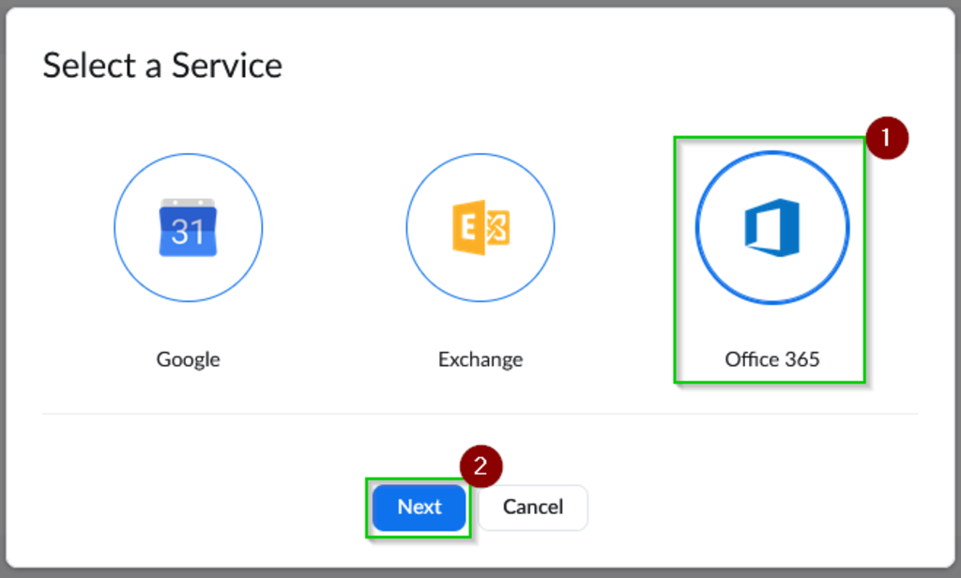Click the Cancel button
The width and height of the screenshot is (961, 578).
[x=532, y=507]
